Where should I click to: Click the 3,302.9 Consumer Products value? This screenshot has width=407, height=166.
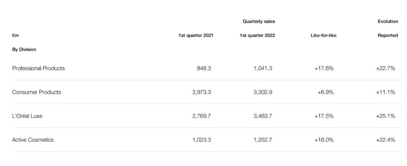[x=263, y=92]
